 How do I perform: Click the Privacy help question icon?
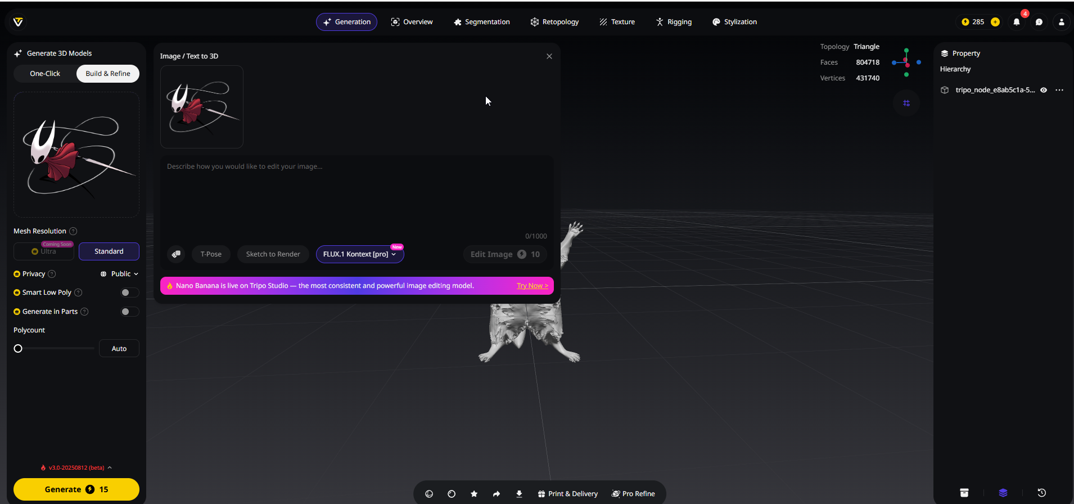tap(52, 274)
